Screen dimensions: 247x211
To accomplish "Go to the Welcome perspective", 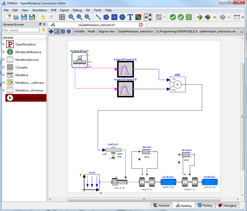I will [161, 205].
